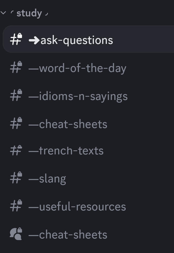Click the locked hashtag icon beside french-texts
The image size is (174, 253).
coord(16,151)
